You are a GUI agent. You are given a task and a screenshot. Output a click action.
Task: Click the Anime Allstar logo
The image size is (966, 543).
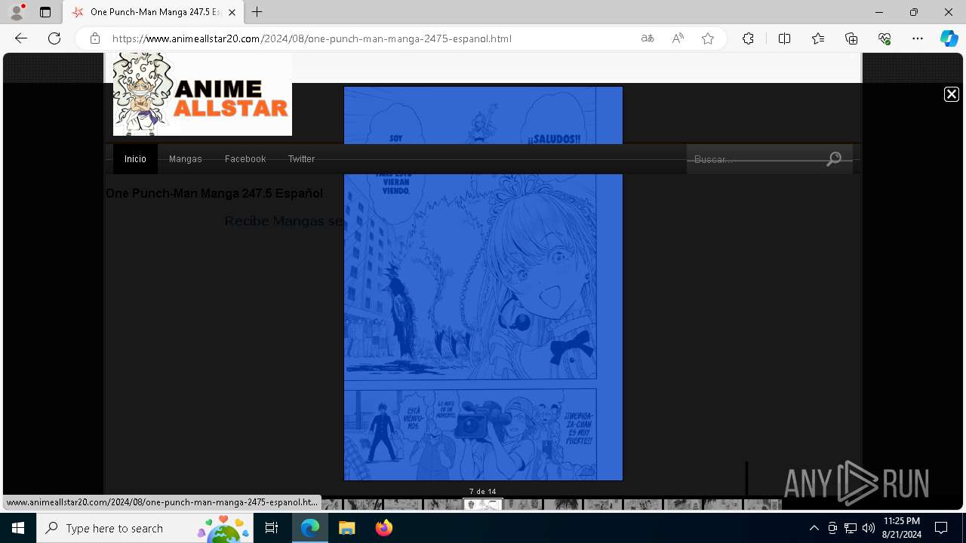click(202, 94)
